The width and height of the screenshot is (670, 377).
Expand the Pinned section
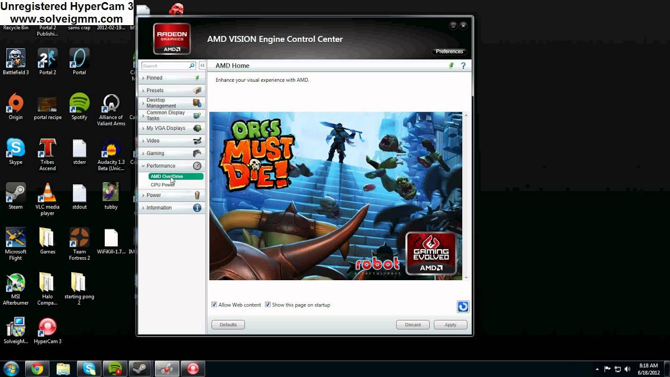point(171,77)
